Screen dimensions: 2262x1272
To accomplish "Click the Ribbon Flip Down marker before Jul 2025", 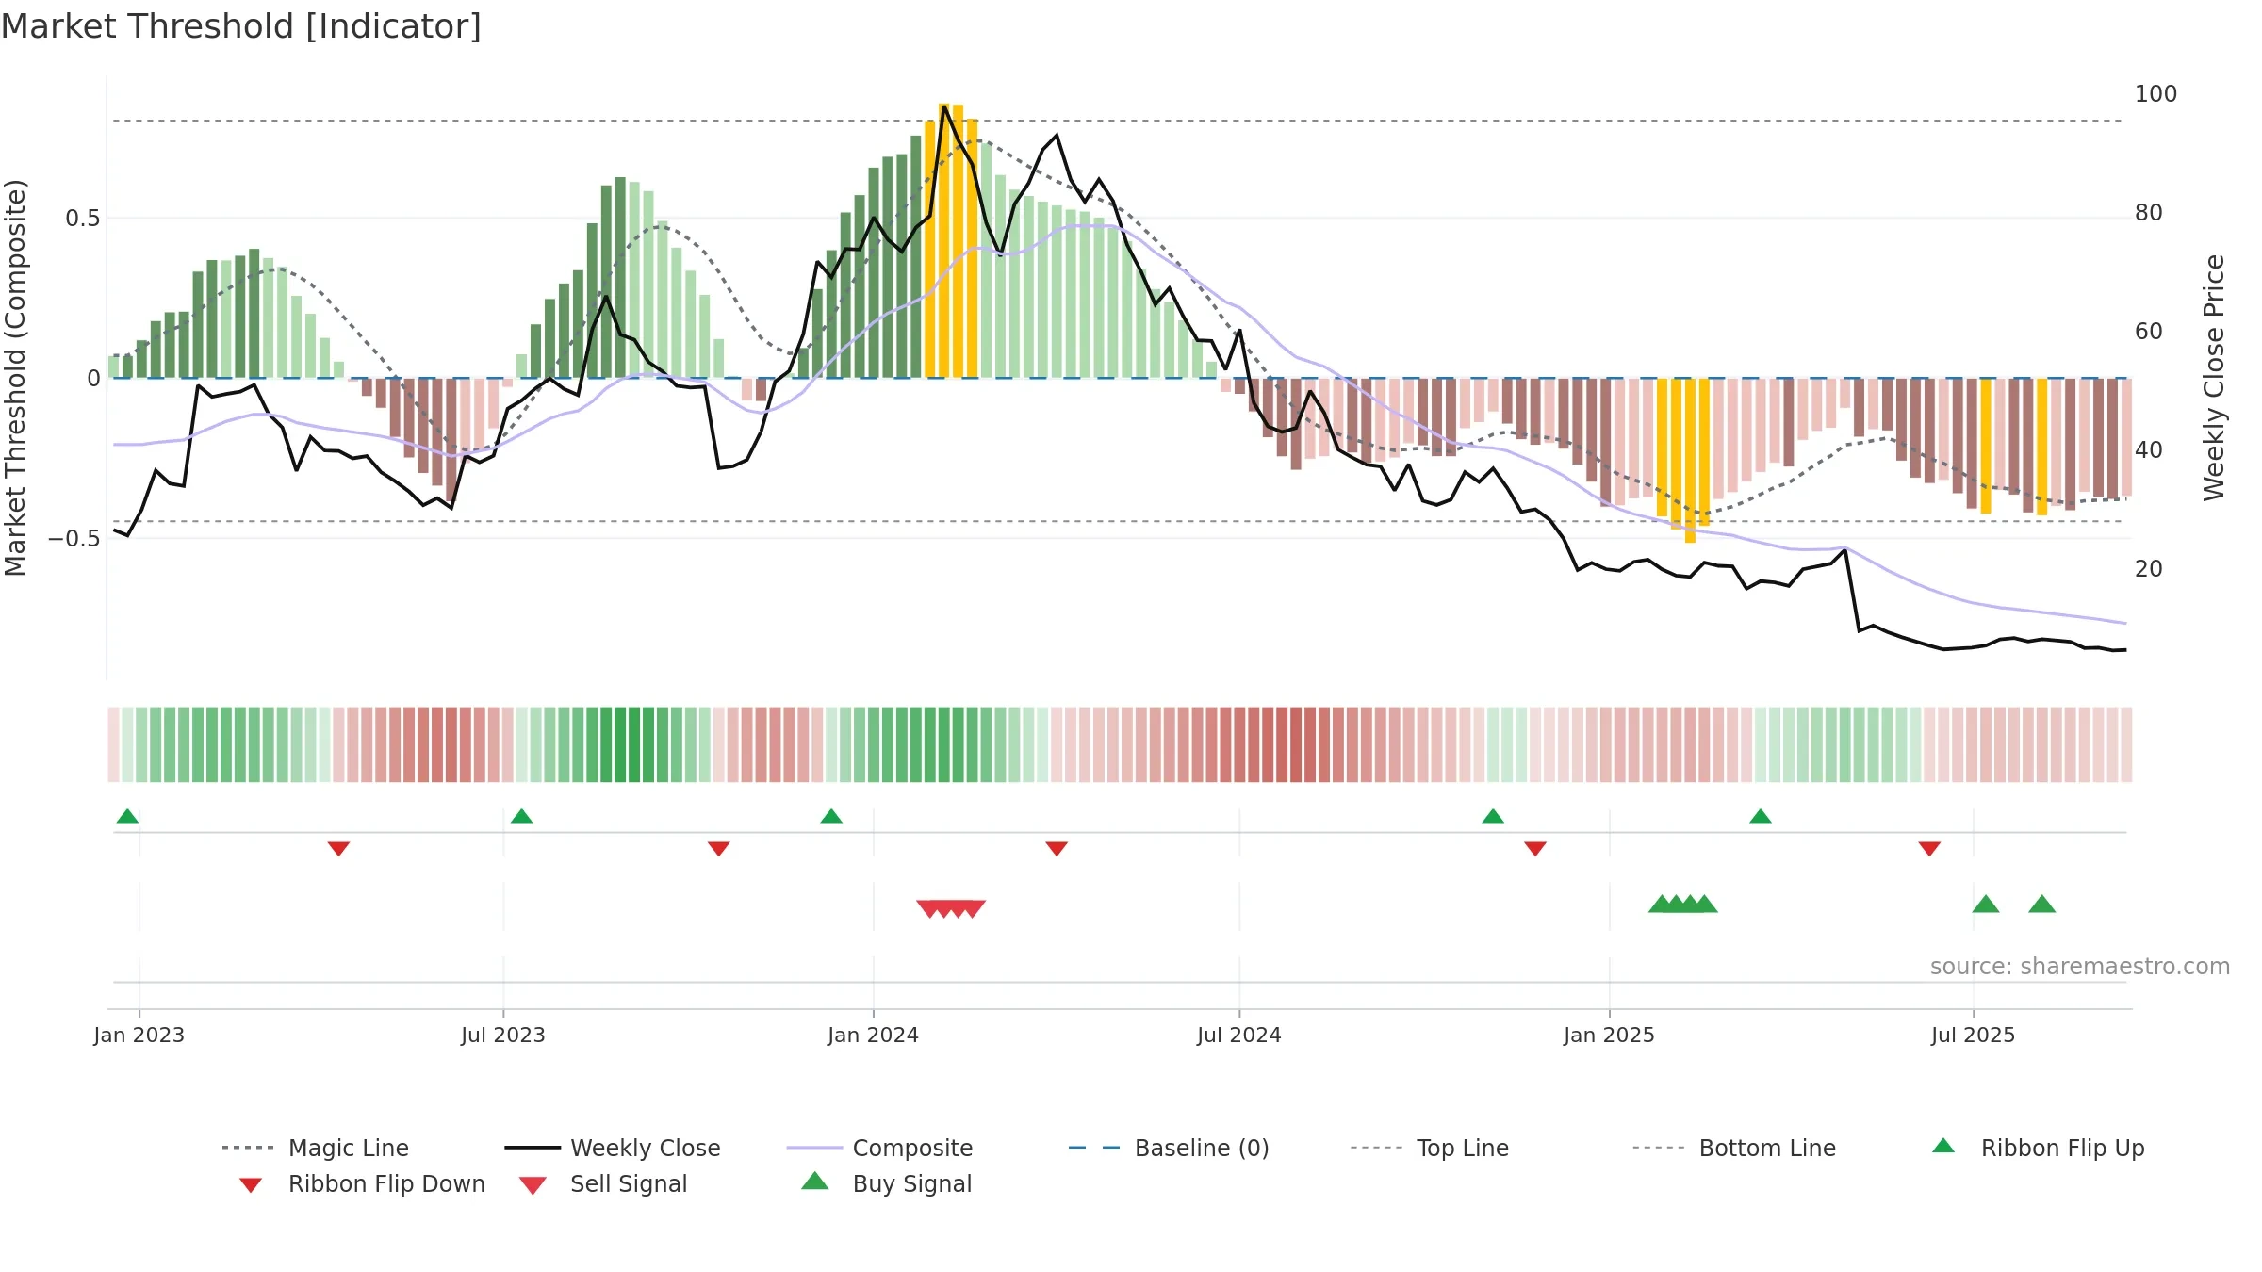I will [1929, 849].
